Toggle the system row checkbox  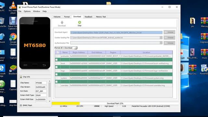[x=57, y=78]
